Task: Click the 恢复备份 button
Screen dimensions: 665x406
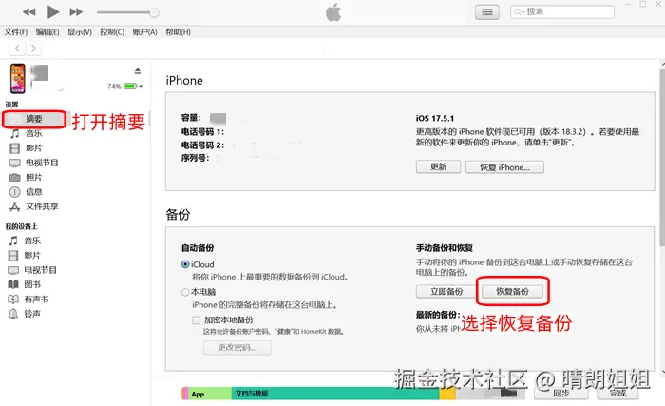Action: click(512, 291)
